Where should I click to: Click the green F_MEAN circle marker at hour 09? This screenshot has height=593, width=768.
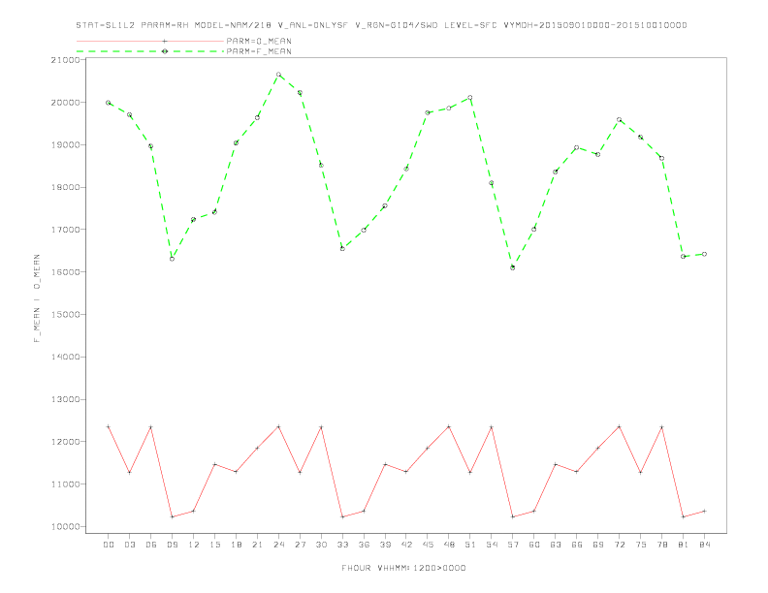[x=172, y=259]
